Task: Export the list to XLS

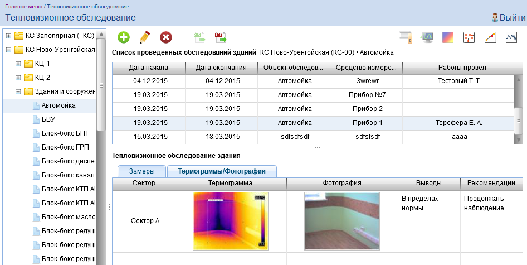Action: click(199, 37)
